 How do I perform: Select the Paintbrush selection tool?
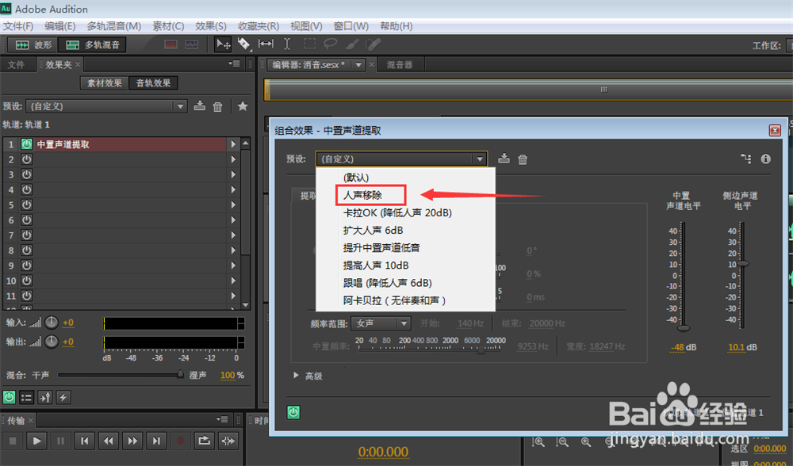coord(351,44)
